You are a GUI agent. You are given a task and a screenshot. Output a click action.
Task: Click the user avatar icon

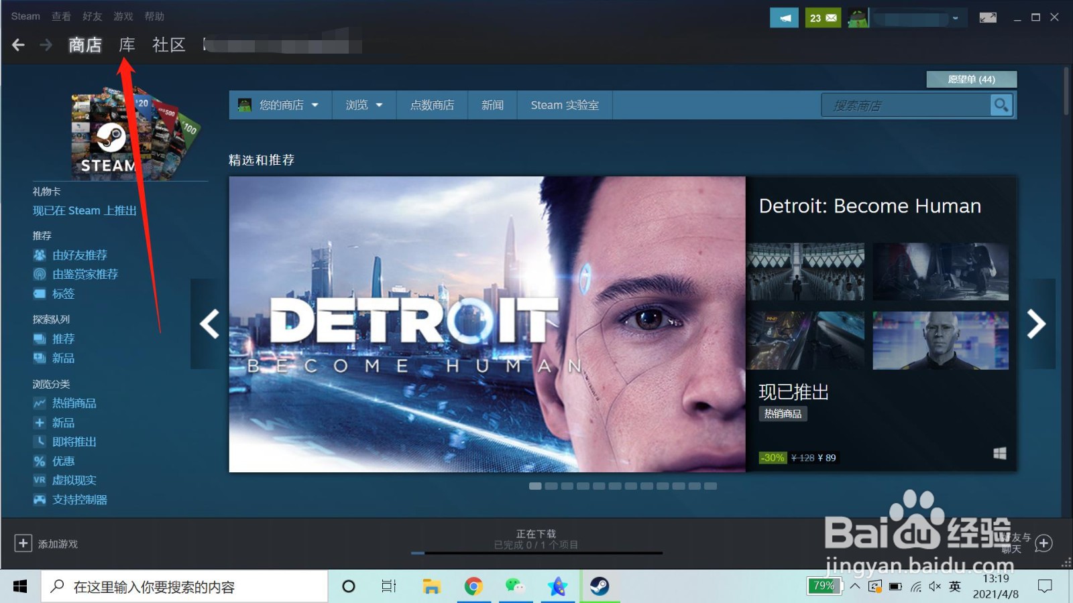[x=858, y=18]
